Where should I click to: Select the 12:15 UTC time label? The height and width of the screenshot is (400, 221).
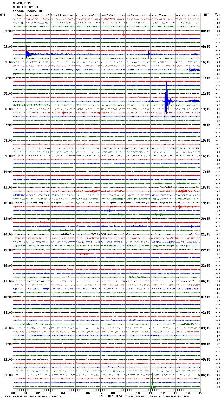206,94
